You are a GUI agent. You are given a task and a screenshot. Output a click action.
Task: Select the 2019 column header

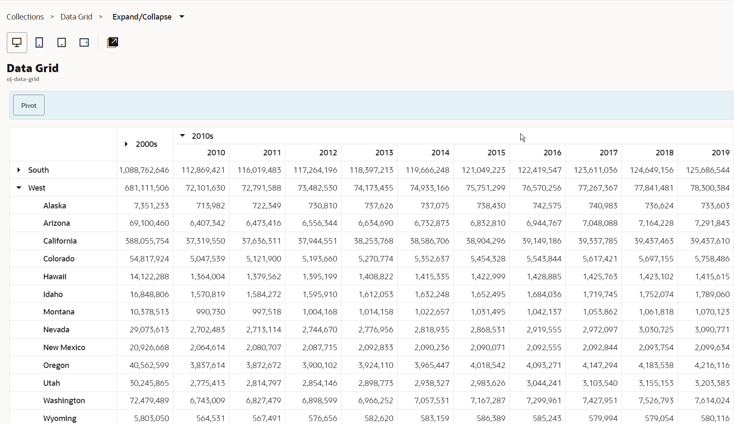coord(706,152)
